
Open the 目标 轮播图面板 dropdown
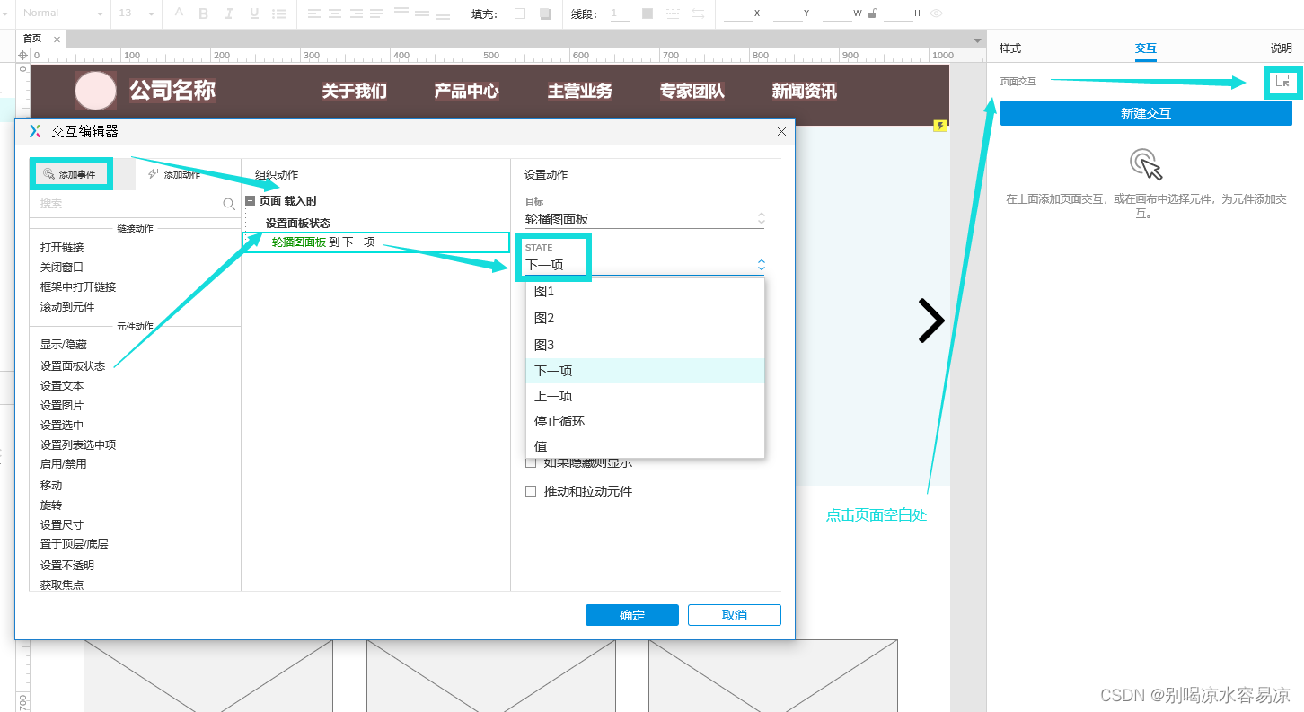click(x=645, y=219)
